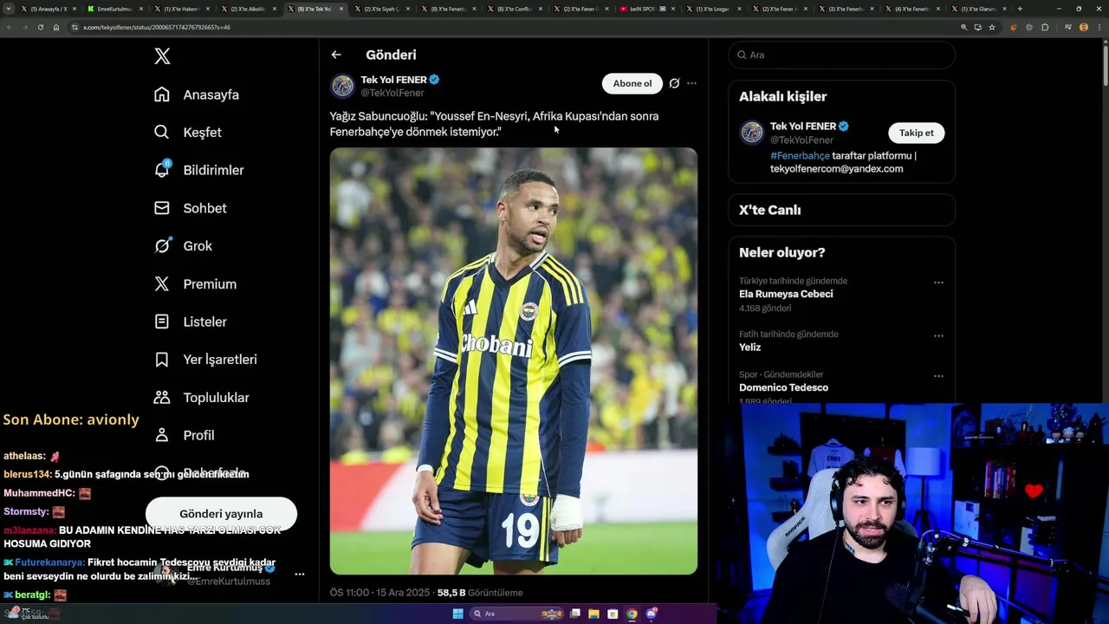The image size is (1109, 624).
Task: Click verified badge beside Tek Yol FENER post name
Action: 434,80
